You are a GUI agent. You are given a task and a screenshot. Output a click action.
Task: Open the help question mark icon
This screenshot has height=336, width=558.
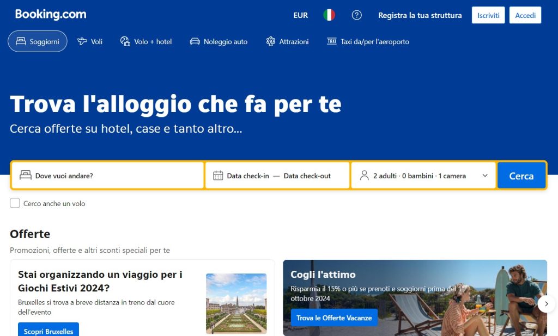tap(356, 15)
